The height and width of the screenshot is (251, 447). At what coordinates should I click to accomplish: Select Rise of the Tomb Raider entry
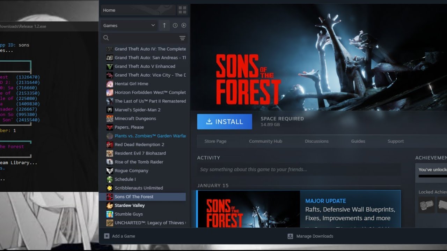[x=142, y=162]
